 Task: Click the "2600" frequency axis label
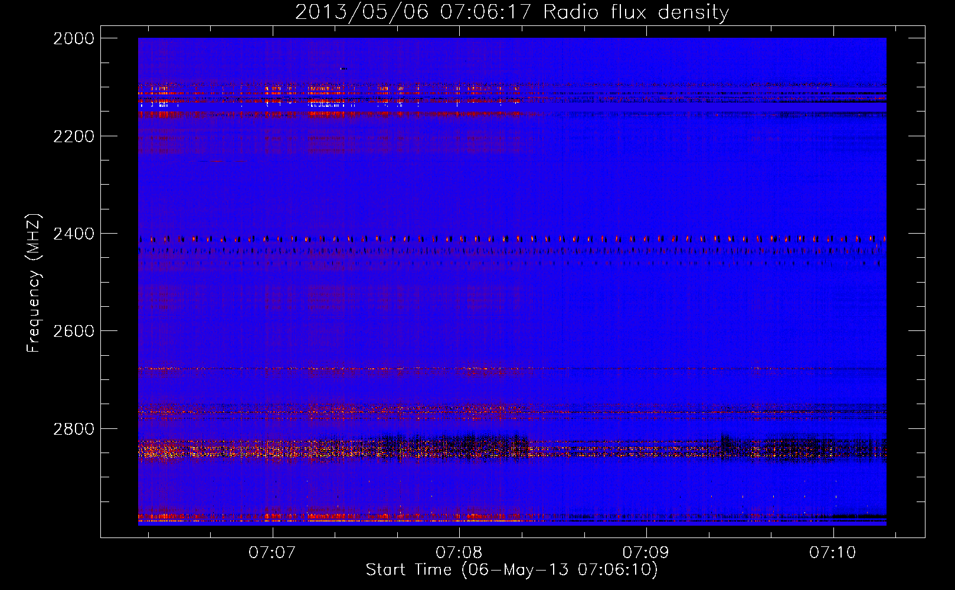point(74,331)
